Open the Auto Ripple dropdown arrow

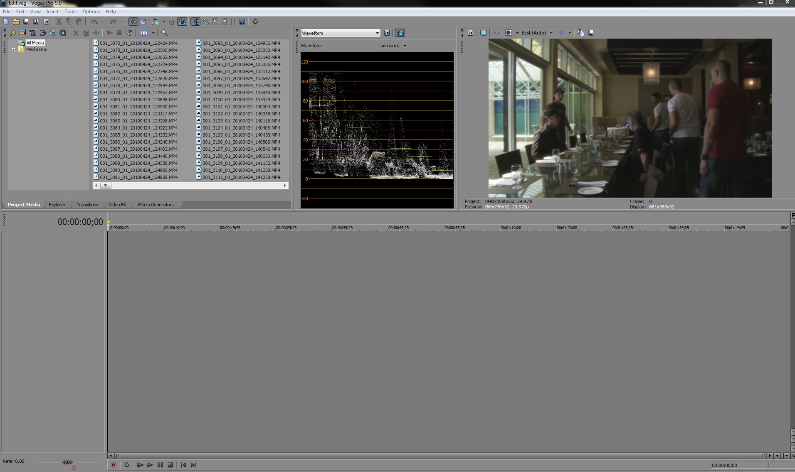coord(163,22)
